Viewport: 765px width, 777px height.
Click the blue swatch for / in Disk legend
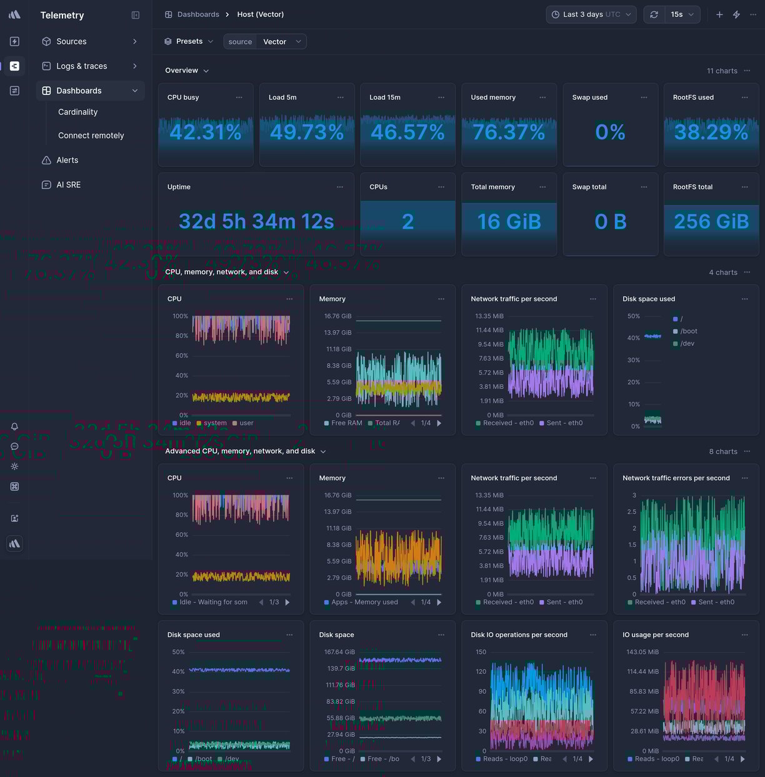point(675,319)
